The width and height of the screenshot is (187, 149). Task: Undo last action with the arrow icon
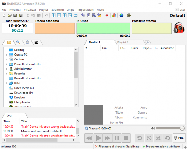click(46, 16)
